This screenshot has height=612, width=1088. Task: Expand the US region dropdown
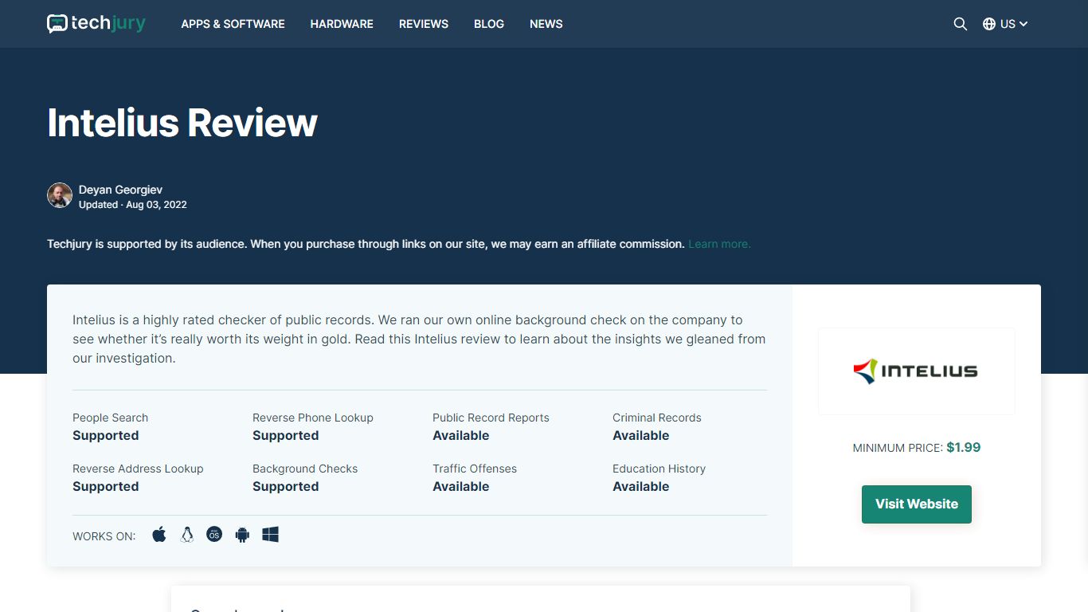[1014, 24]
